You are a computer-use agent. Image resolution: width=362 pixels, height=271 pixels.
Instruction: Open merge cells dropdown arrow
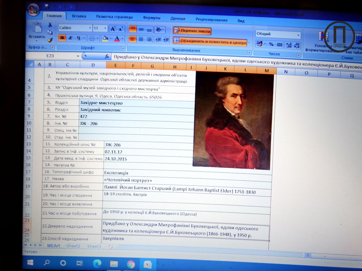tap(249, 43)
